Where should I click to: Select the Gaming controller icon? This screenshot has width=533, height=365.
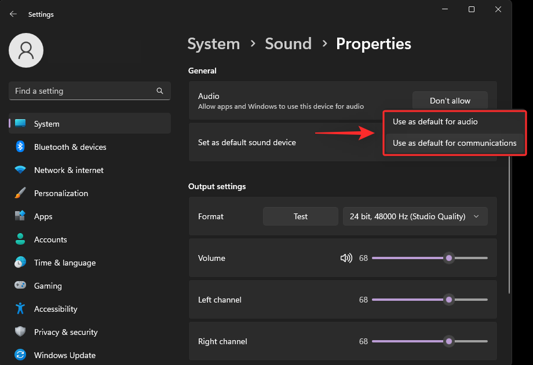coord(20,286)
